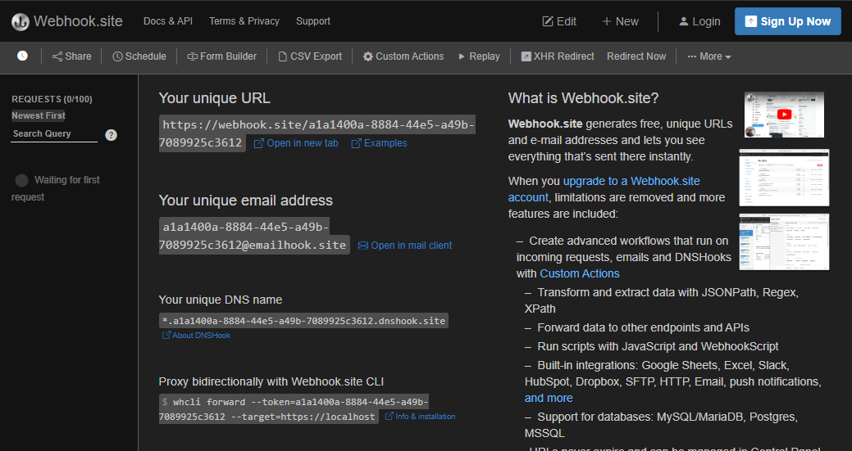Click the Share network icon

coord(57,56)
